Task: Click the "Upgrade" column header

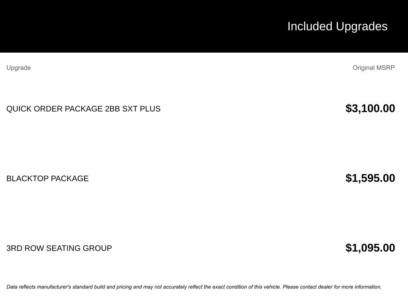Action: [x=18, y=68]
